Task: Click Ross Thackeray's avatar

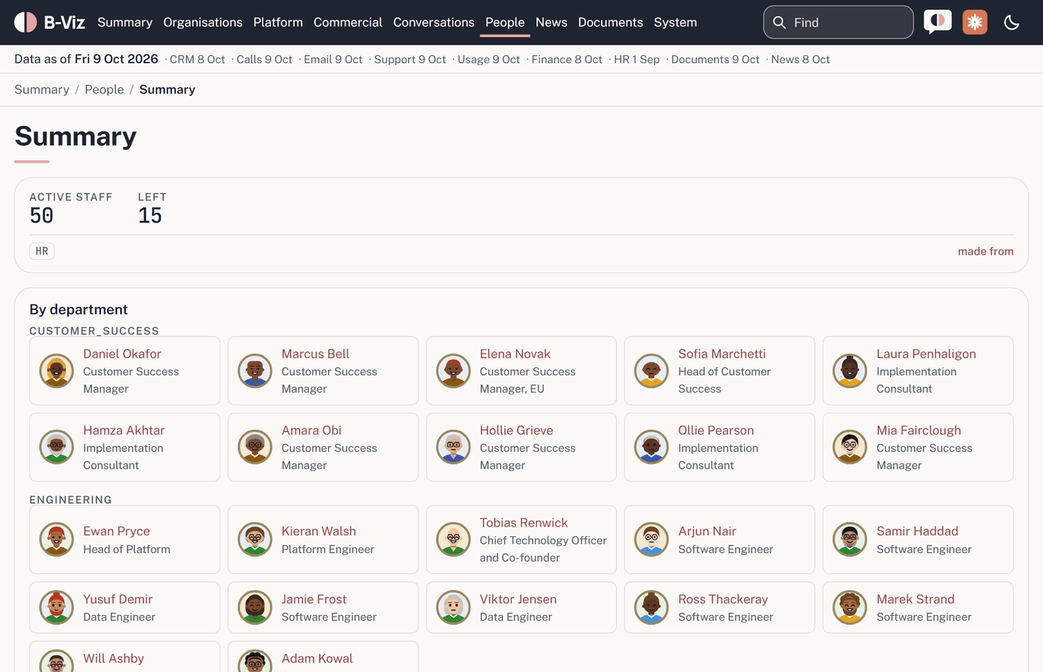Action: click(651, 607)
